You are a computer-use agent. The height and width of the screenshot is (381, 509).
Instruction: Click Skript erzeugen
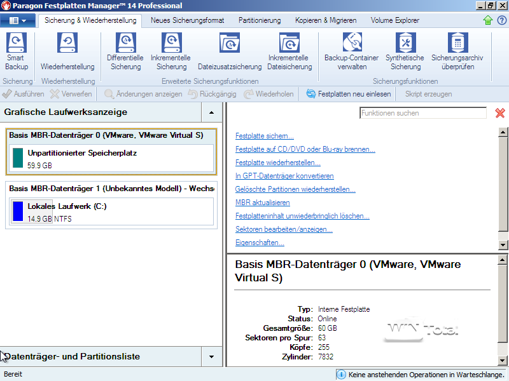428,94
